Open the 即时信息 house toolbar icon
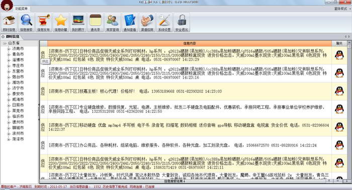The image size is (352, 190). click(9, 23)
